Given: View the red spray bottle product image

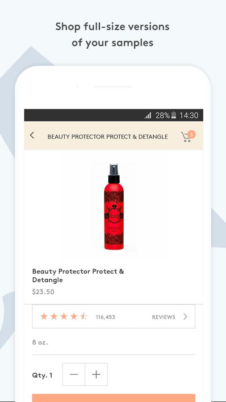Looking at the screenshot, I should (x=114, y=207).
